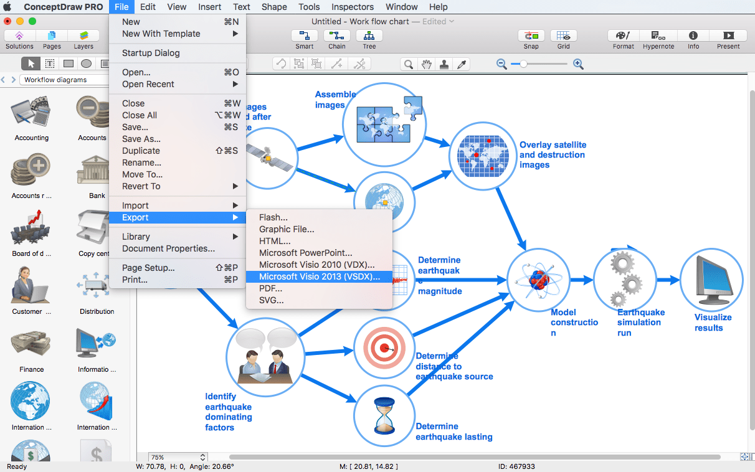The height and width of the screenshot is (472, 755).
Task: Click the zoom out magnifier icon
Action: (501, 64)
